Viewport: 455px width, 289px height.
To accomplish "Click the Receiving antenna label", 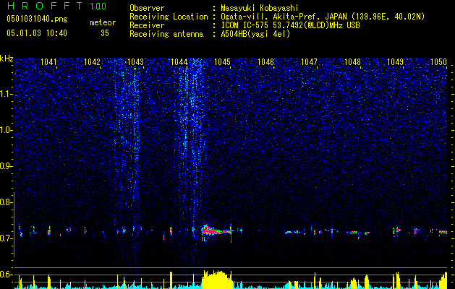I will click(x=166, y=34).
